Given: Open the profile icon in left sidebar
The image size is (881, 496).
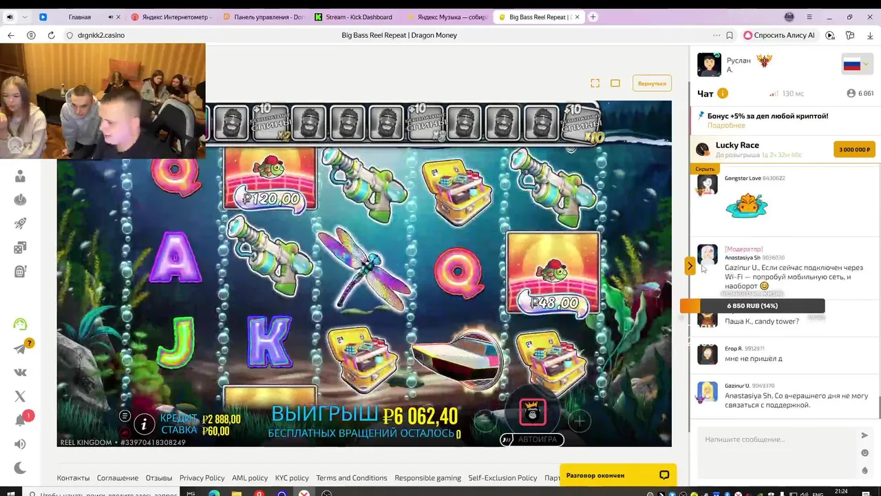Looking at the screenshot, I should pos(20,176).
